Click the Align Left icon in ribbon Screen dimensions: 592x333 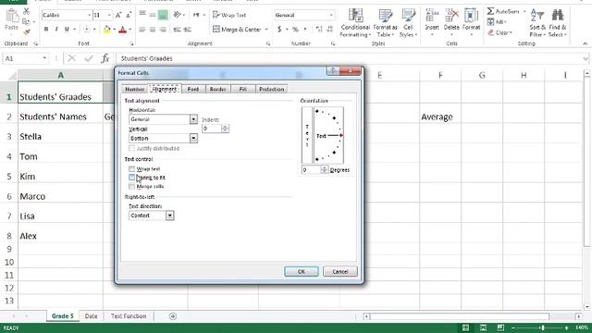click(x=142, y=29)
